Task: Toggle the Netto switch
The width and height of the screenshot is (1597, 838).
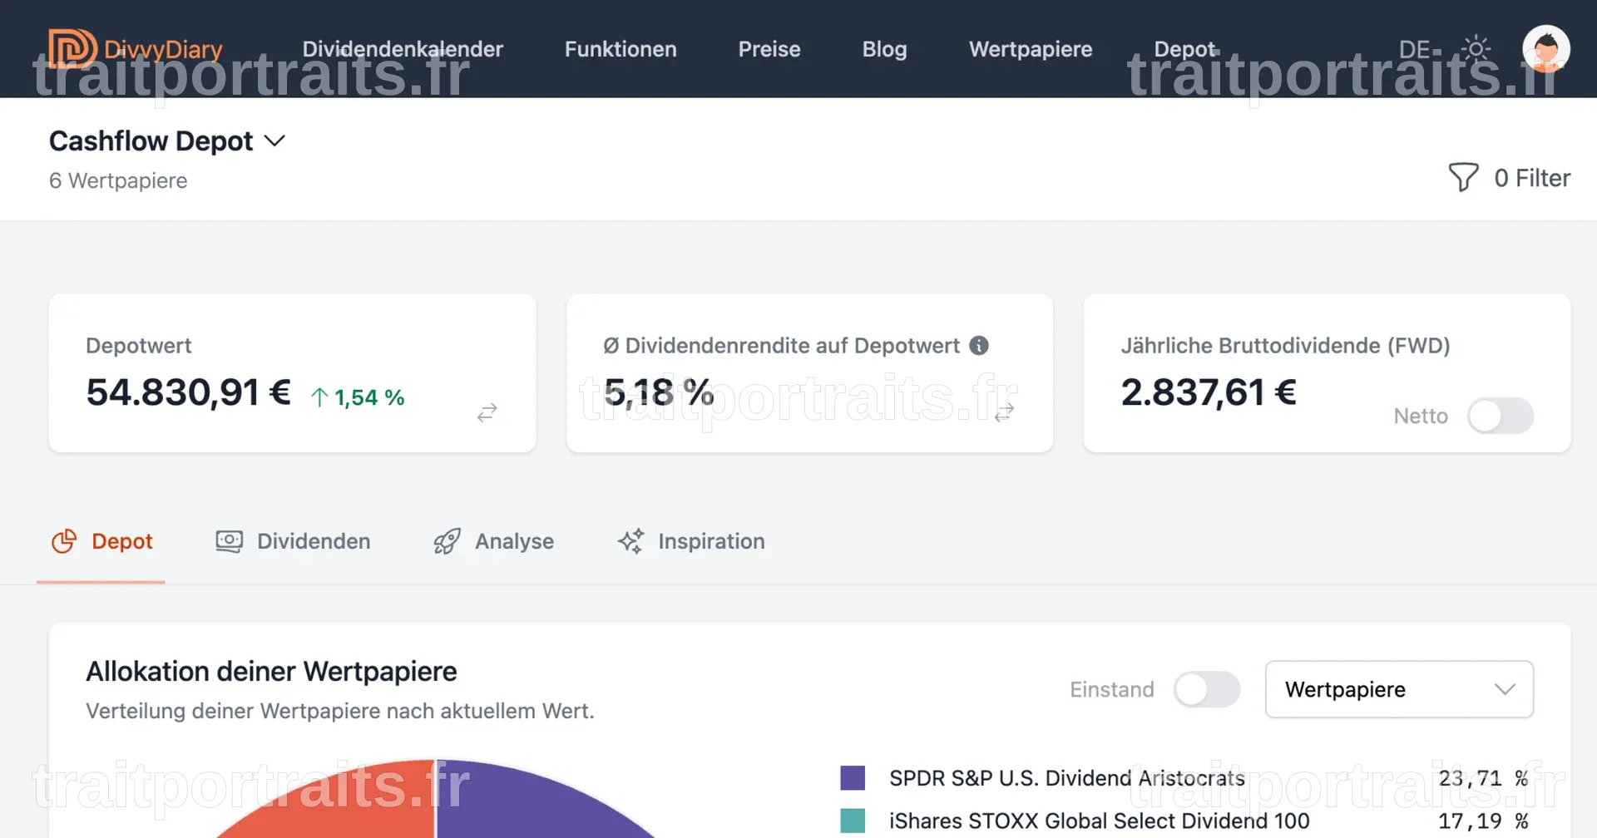Action: click(x=1501, y=416)
